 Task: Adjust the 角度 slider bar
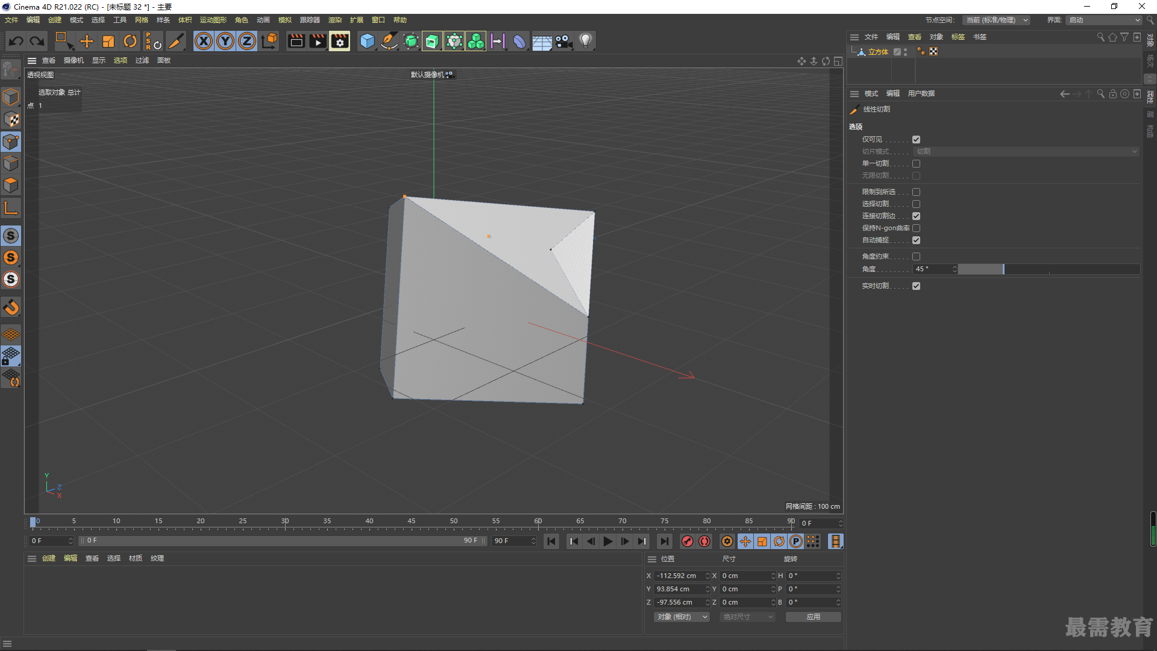[x=1049, y=269]
